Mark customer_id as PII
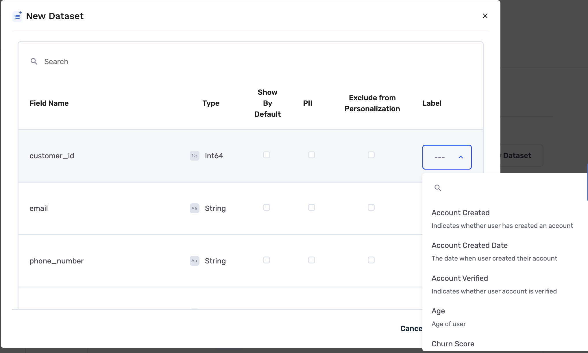This screenshot has width=588, height=353. pyautogui.click(x=312, y=155)
